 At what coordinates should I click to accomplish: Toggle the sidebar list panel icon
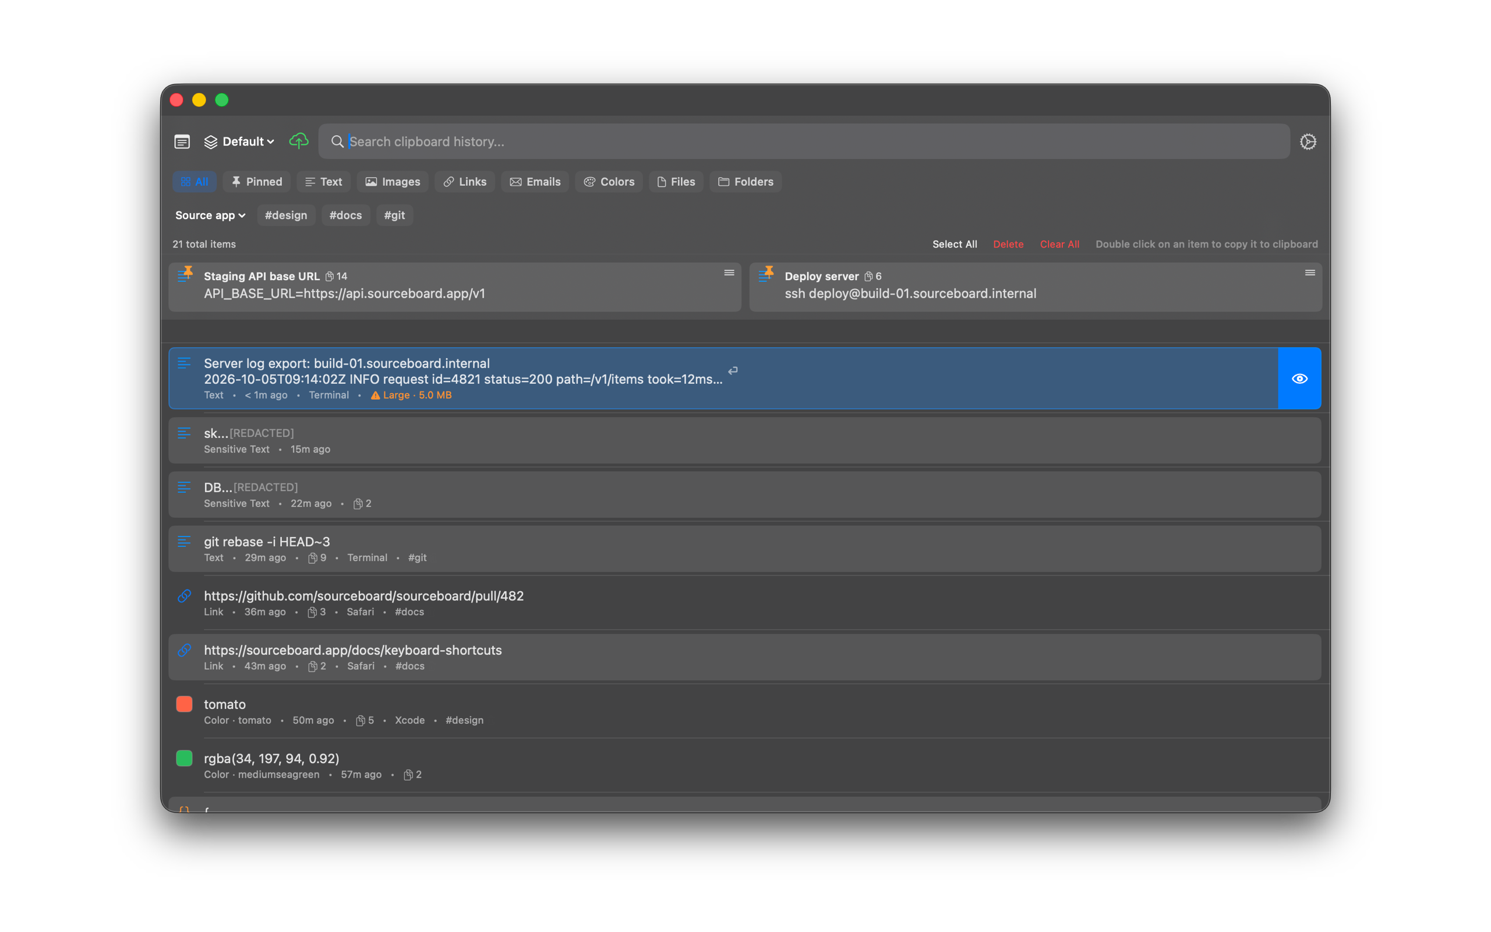(x=182, y=142)
